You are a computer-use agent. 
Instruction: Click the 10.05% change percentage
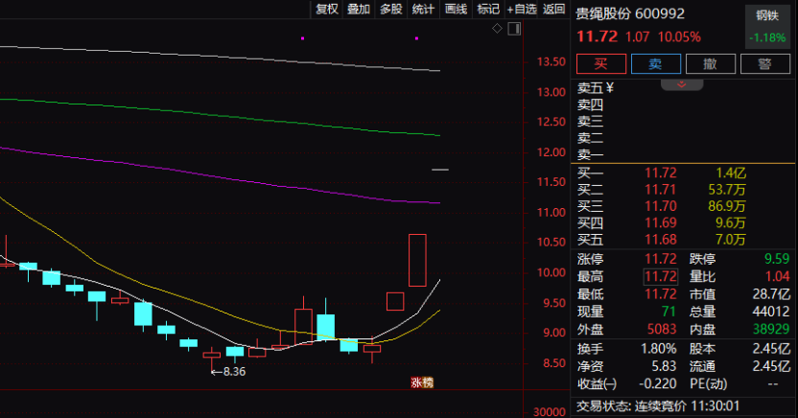click(679, 37)
